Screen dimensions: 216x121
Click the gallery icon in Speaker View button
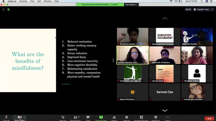pos(195,9)
